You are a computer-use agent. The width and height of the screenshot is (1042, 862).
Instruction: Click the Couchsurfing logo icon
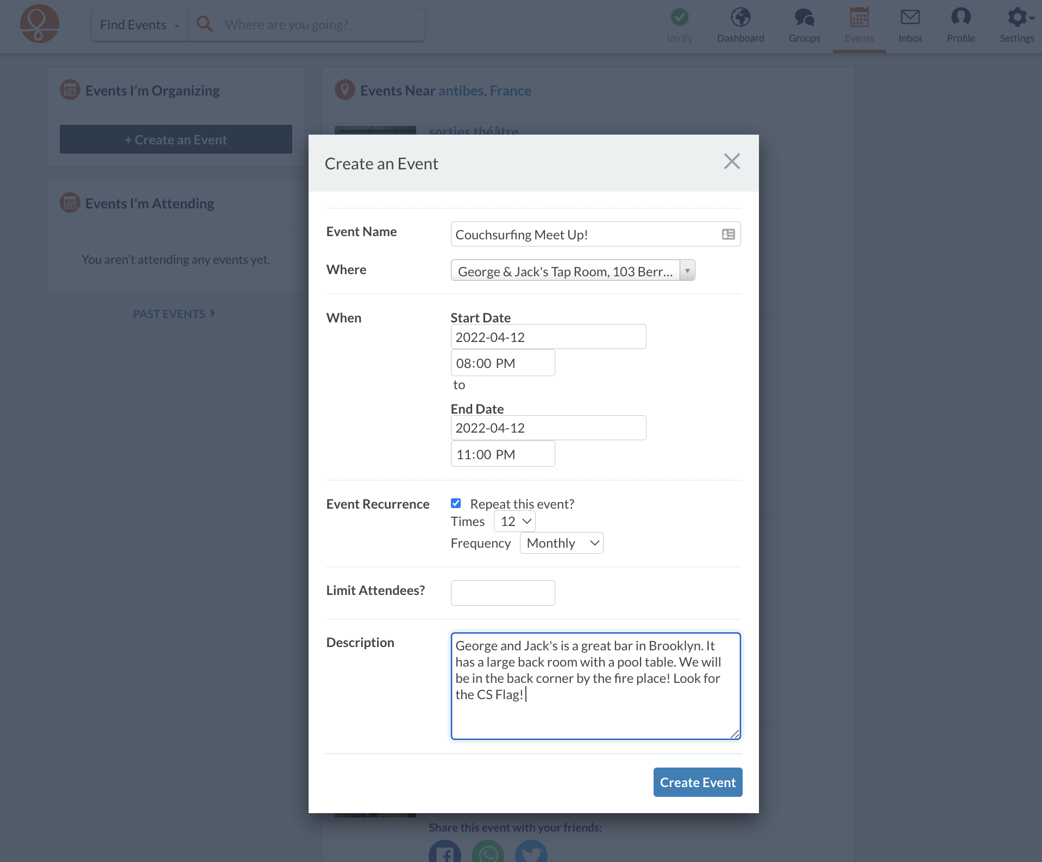pyautogui.click(x=40, y=24)
